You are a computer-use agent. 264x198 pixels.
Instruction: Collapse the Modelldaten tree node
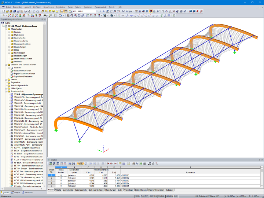[x=6, y=29]
